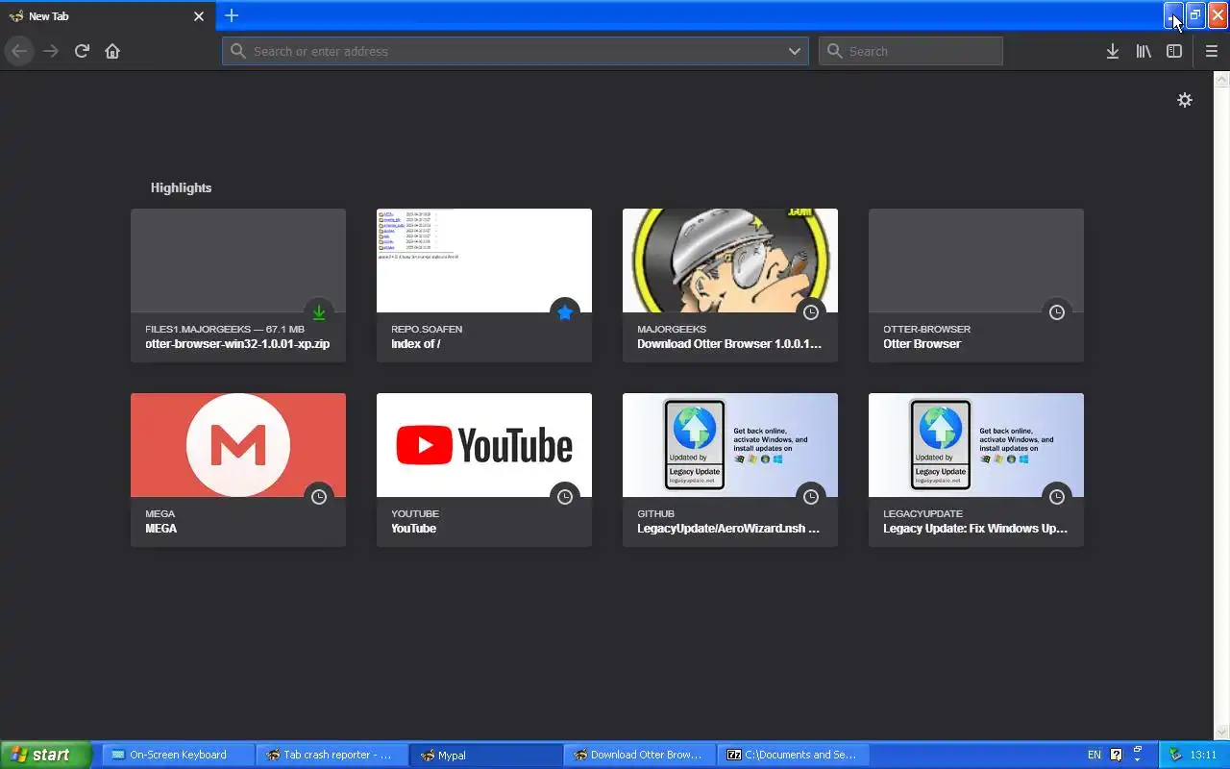The height and width of the screenshot is (769, 1230).
Task: Select the Mypal taskbar button
Action: pyautogui.click(x=486, y=755)
